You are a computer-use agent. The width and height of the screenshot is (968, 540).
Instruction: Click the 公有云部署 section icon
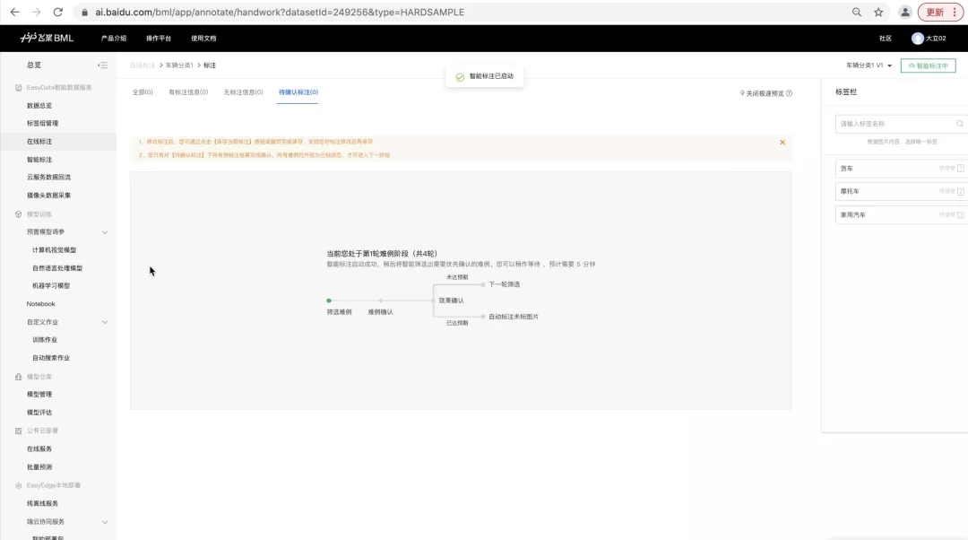click(x=18, y=431)
